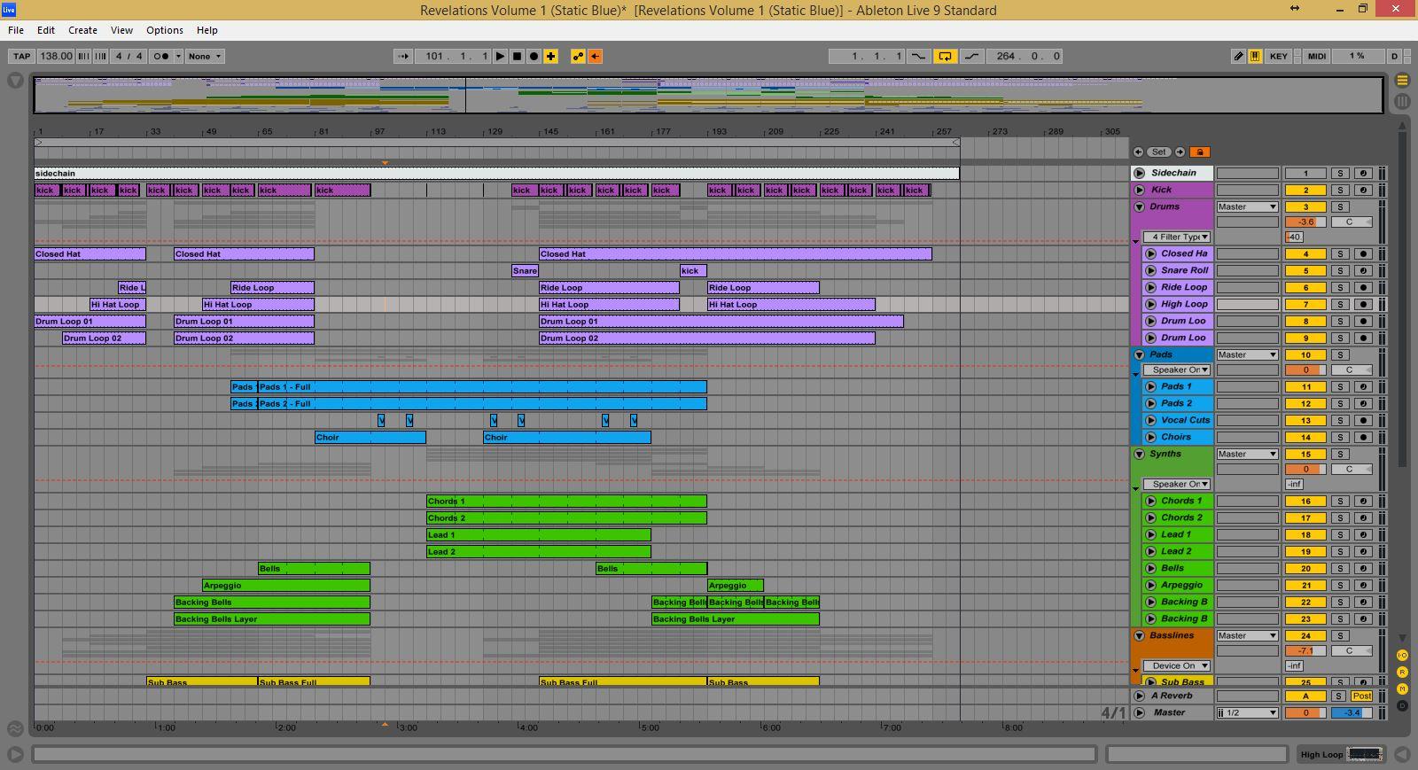1418x770 pixels.
Task: Collapse the Drums group track
Action: 1140,207
